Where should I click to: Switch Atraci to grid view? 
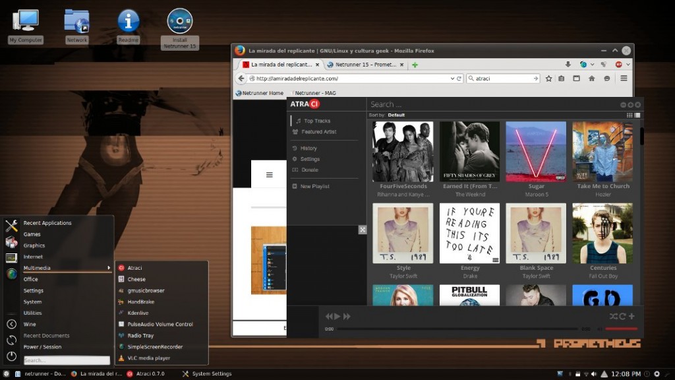[630, 115]
